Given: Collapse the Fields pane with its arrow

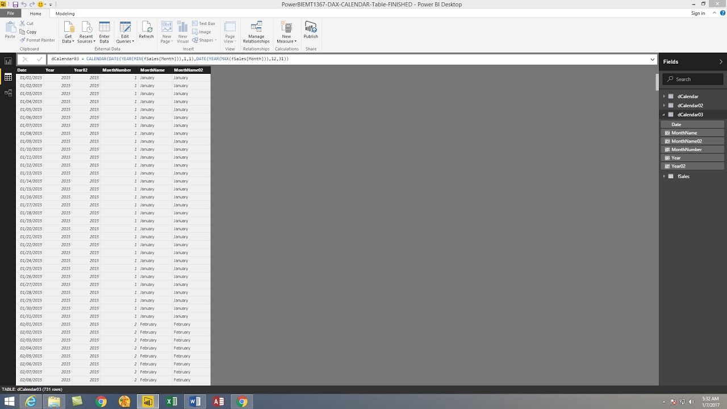Looking at the screenshot, I should [x=721, y=61].
